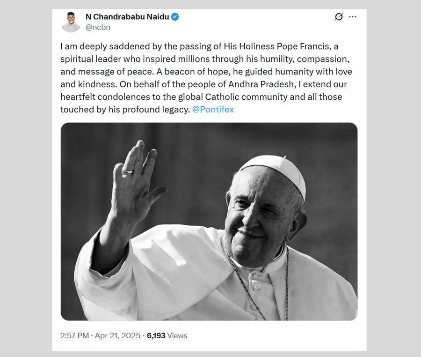Click the 2:57 PM timestamp
This screenshot has height=357, width=421.
(75, 335)
